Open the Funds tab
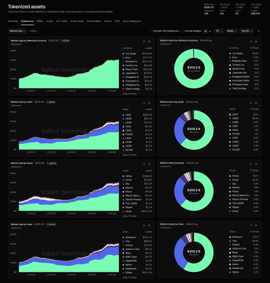 (x=49, y=21)
